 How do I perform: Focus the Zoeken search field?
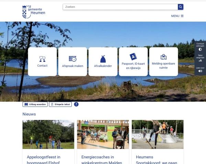(121, 7)
